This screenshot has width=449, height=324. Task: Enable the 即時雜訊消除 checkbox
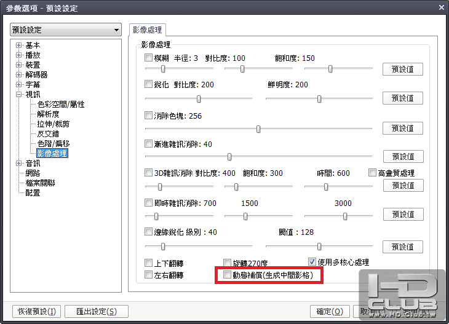[x=148, y=203]
